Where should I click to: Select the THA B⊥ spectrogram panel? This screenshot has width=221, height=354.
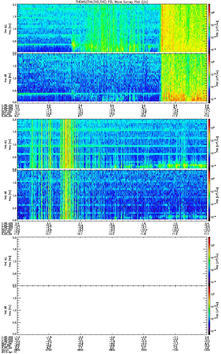click(x=112, y=28)
